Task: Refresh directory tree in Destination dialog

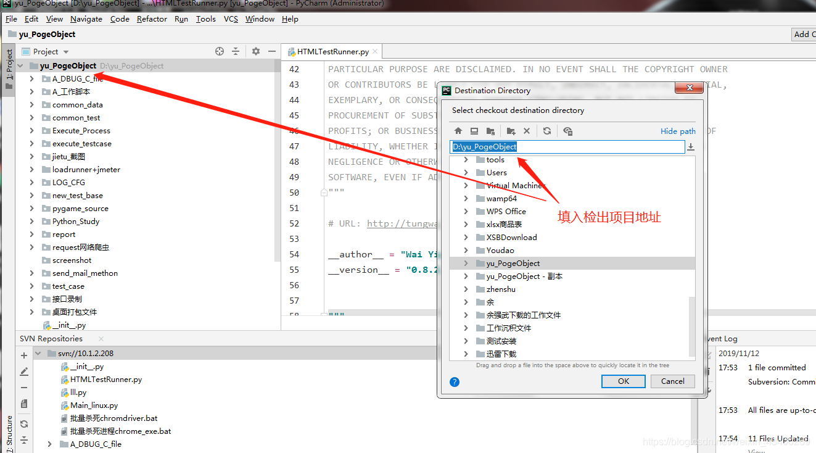Action: (546, 131)
